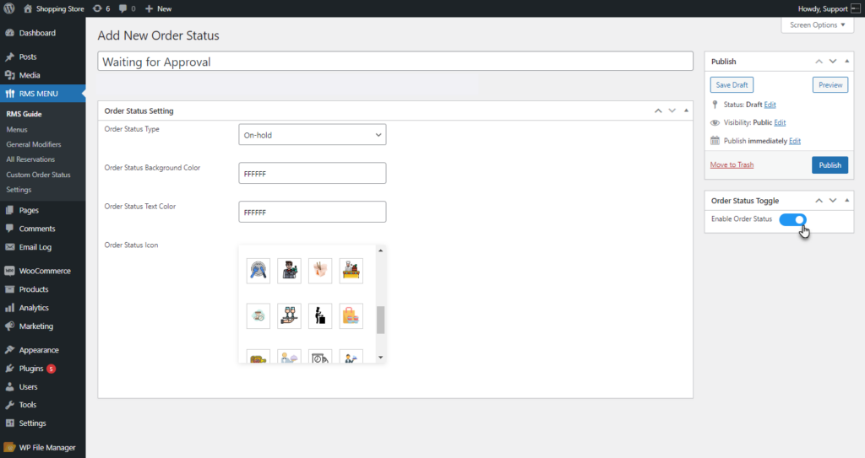The width and height of the screenshot is (865, 458).
Task: Open Screen Options dropdown
Action: [x=817, y=24]
